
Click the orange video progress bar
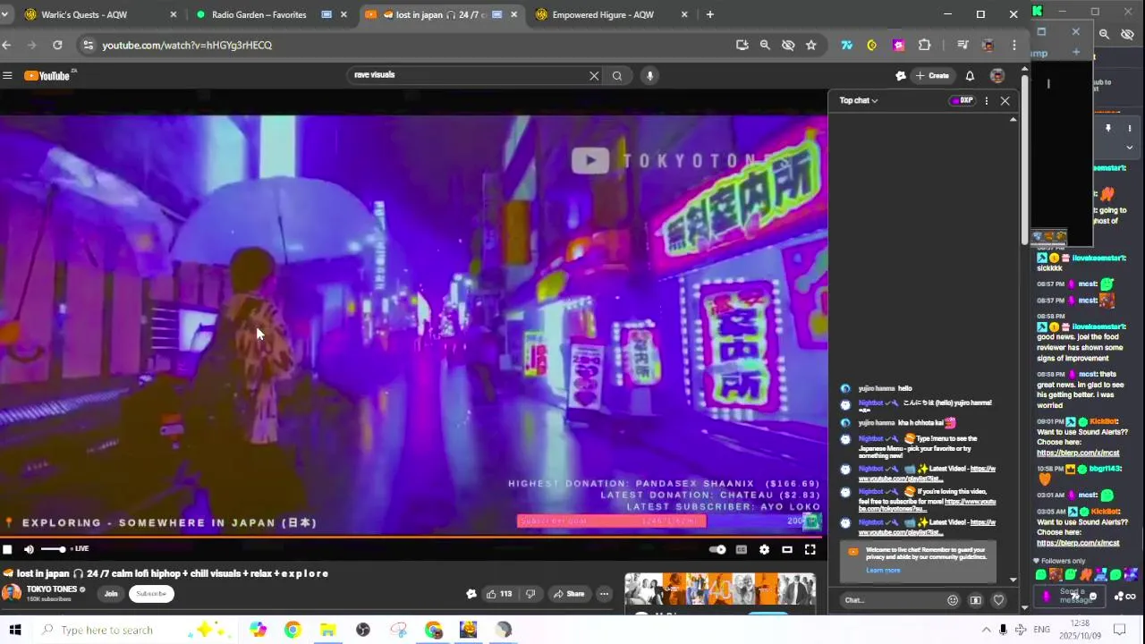coord(413,537)
